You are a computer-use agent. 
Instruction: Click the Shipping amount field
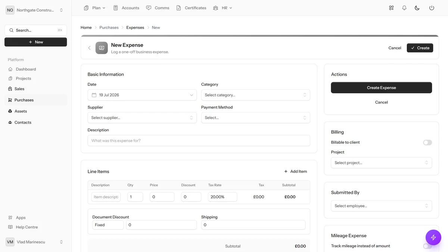click(x=253, y=225)
